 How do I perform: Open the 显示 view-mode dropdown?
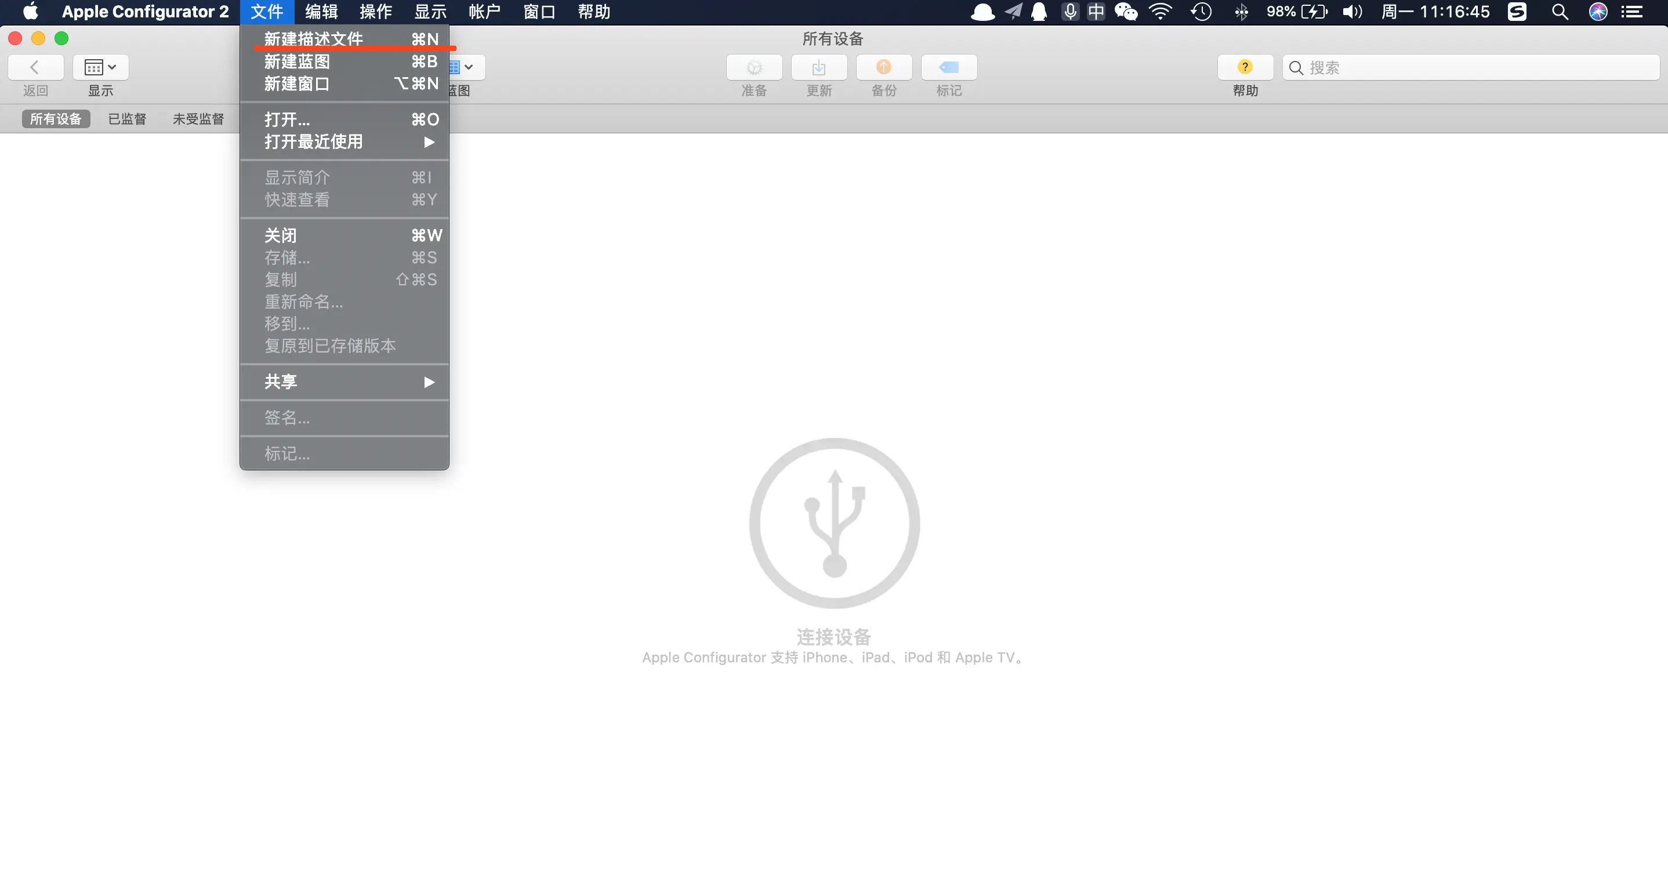[x=100, y=67]
